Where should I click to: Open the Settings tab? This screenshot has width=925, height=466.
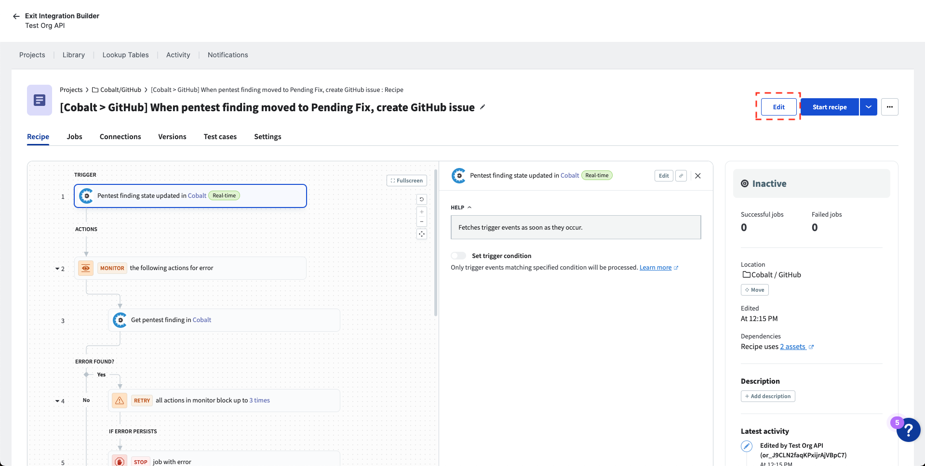tap(268, 137)
